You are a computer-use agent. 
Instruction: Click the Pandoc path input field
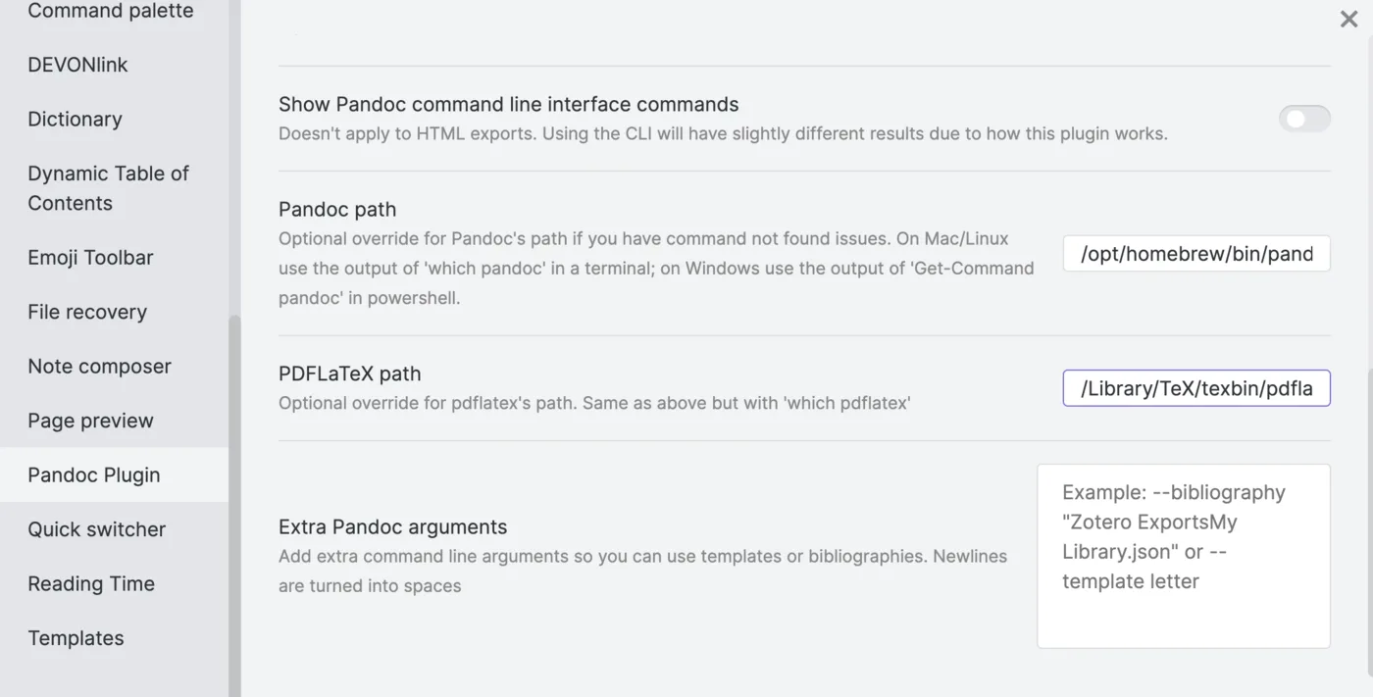coord(1195,253)
